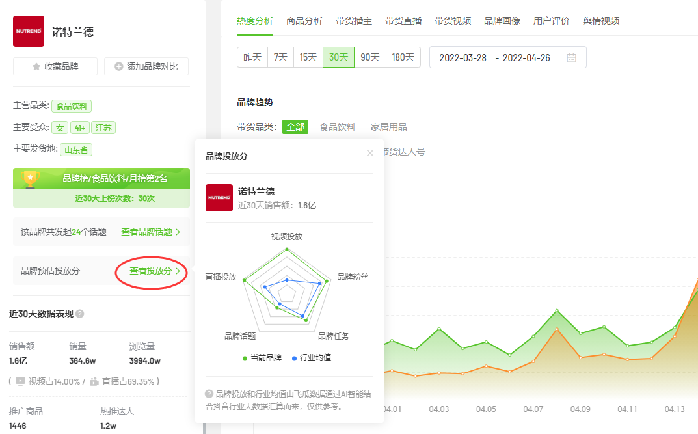Image resolution: width=698 pixels, height=434 pixels.
Task: Click the Nutrend logo inside the popup
Action: (219, 198)
